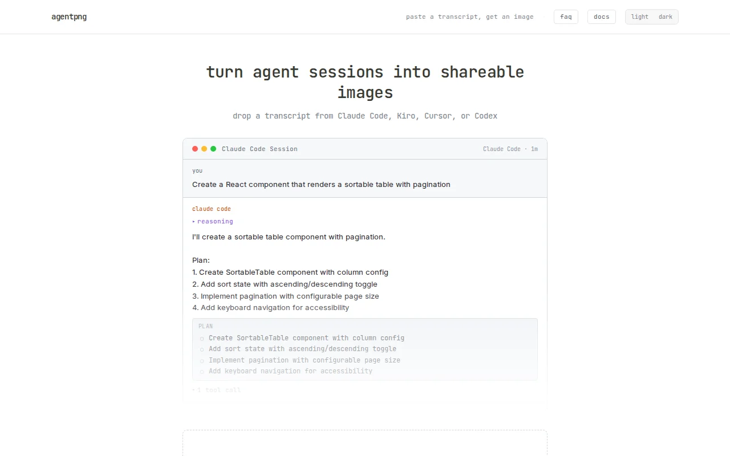Click the bullet circle beside 'Add sort state'
The image size is (730, 456).
(x=202, y=349)
